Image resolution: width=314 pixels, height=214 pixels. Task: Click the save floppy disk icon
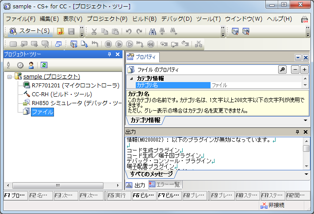coord(71,31)
